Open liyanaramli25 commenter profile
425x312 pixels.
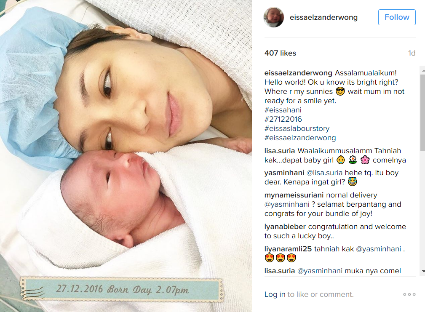pos(288,249)
